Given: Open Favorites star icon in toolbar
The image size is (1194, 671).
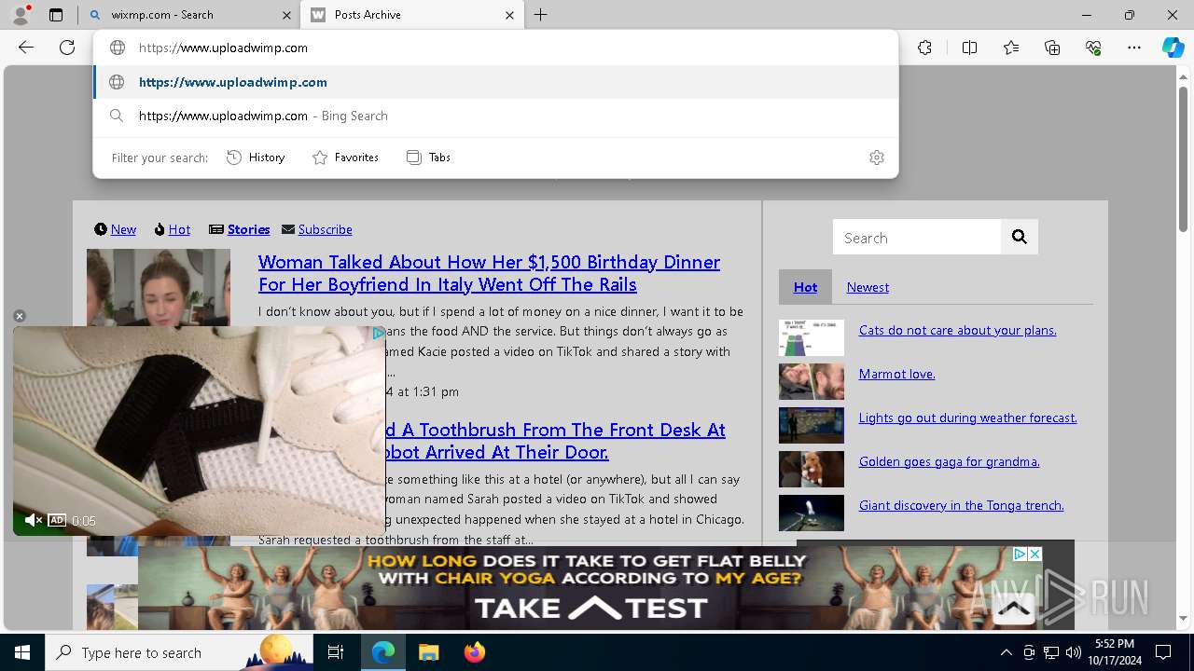Looking at the screenshot, I should pyautogui.click(x=1011, y=48).
